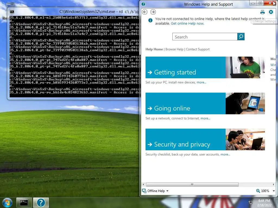Print the help page with printer icon
This screenshot has height=208, width=278.
click(x=263, y=12)
